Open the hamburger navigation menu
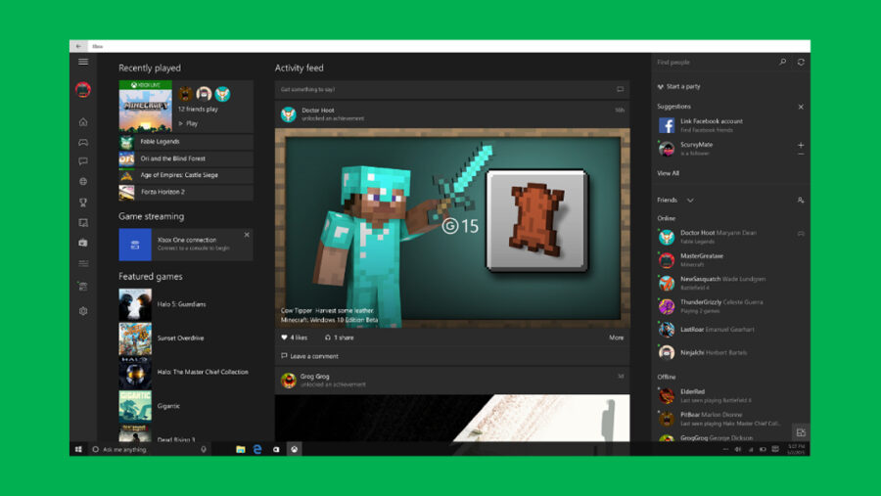Viewport: 881px width, 496px height. click(83, 62)
